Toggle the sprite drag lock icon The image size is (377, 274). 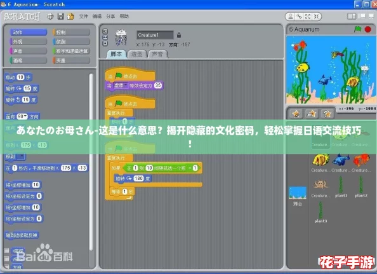pyautogui.click(x=178, y=35)
